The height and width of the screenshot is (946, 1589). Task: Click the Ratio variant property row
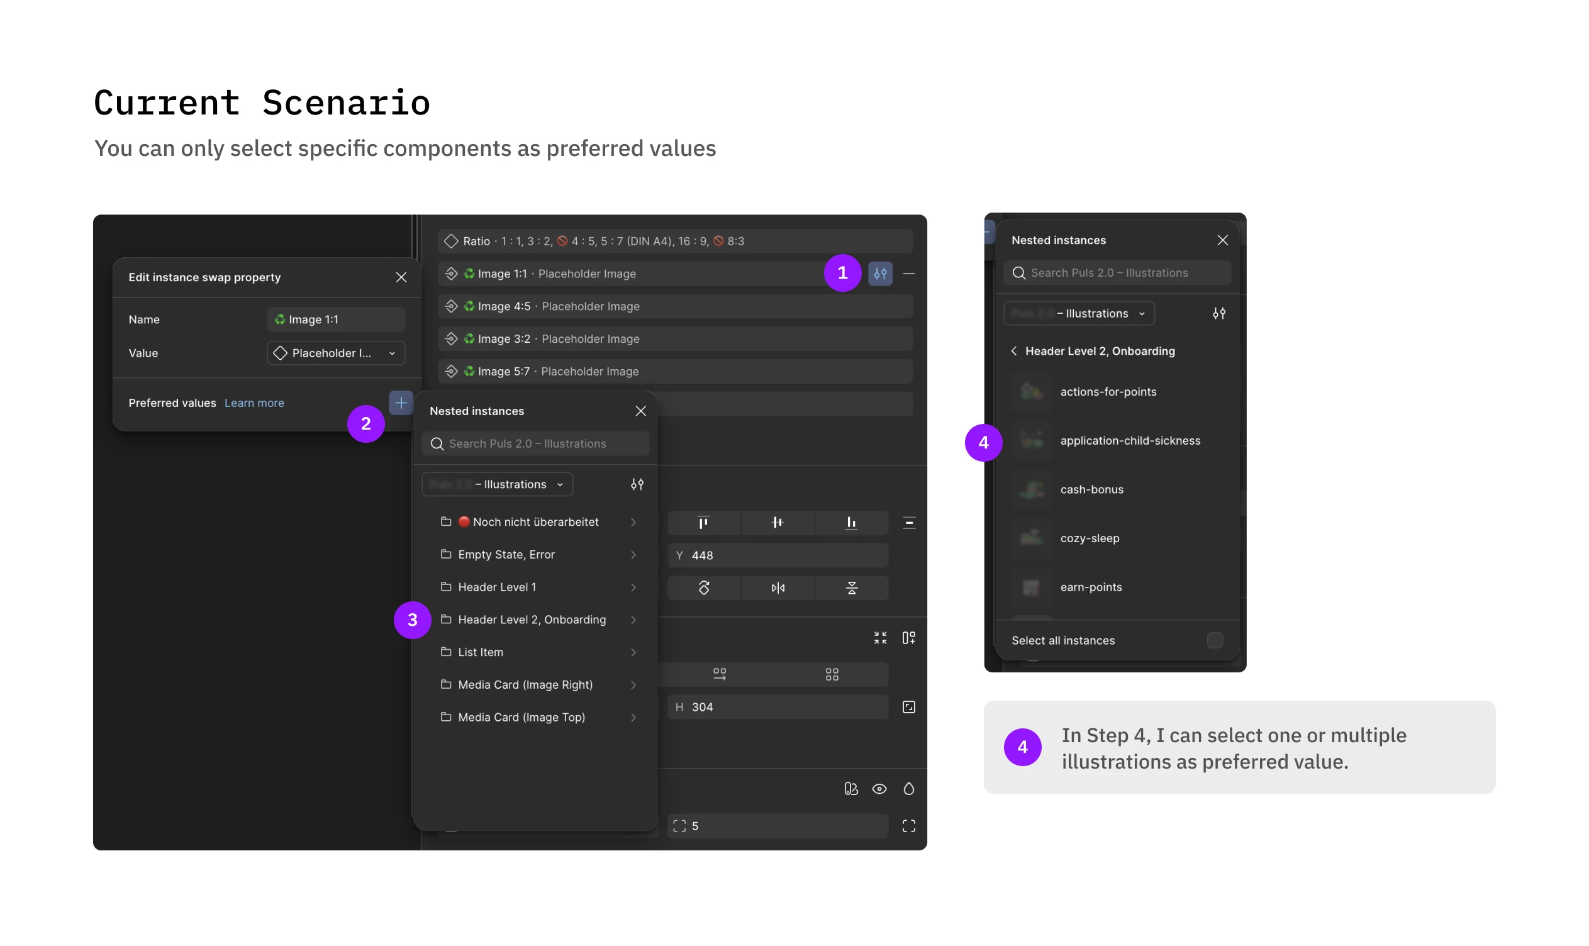(675, 241)
